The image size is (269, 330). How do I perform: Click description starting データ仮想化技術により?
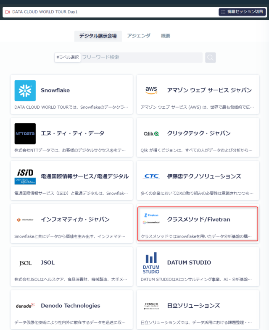click(70, 322)
